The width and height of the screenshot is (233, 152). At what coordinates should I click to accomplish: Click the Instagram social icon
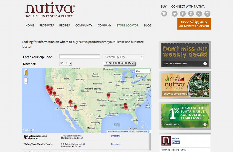[x=208, y=14]
